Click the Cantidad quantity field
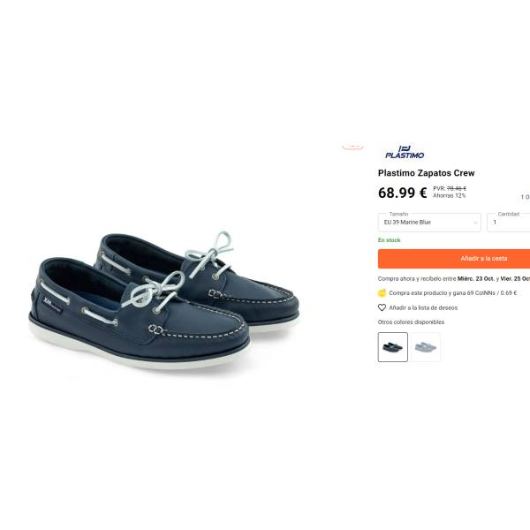 (x=509, y=223)
